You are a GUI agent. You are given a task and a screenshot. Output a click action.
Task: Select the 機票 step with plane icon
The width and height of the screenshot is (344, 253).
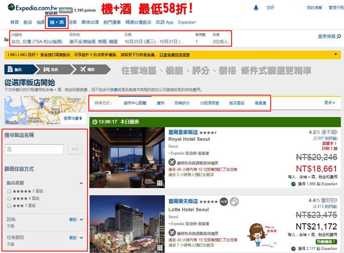92,70
